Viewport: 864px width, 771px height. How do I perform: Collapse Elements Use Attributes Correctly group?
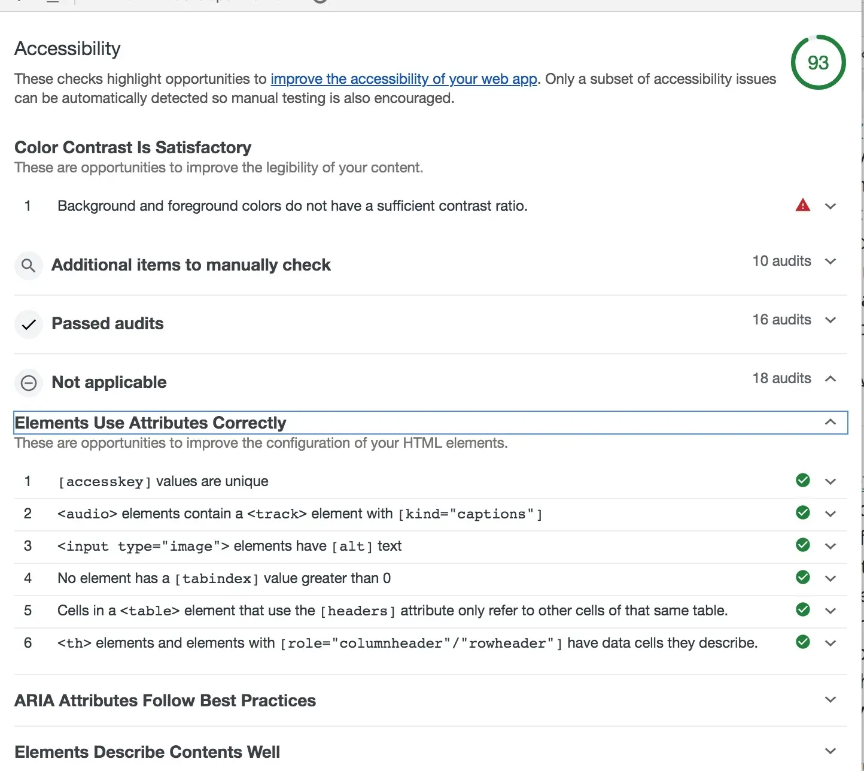point(830,422)
